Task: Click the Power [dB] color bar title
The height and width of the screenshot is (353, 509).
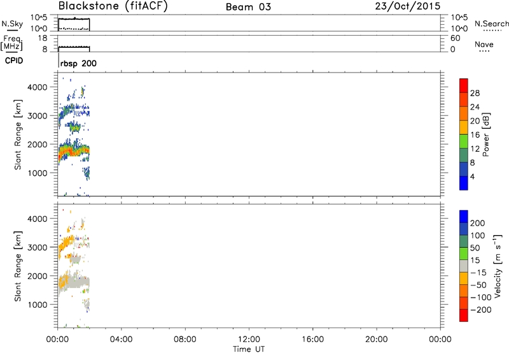Action: pos(486,134)
